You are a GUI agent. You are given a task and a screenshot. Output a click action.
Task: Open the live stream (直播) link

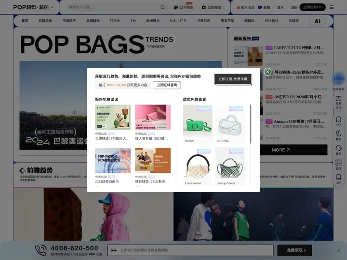[x=264, y=7]
